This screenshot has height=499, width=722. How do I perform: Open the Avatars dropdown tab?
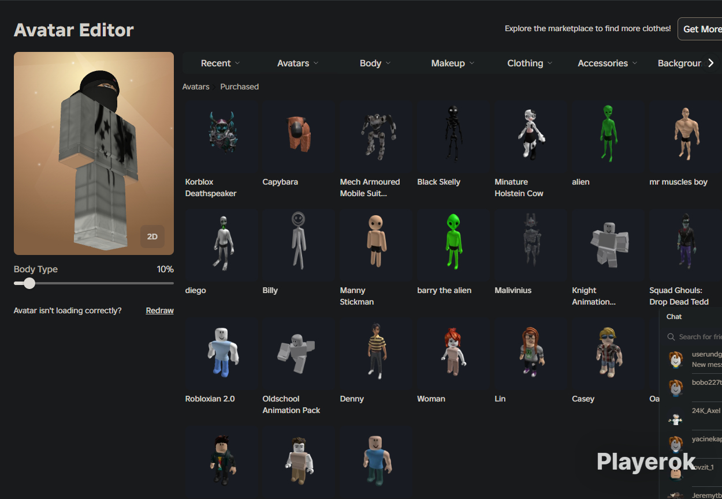pos(297,63)
